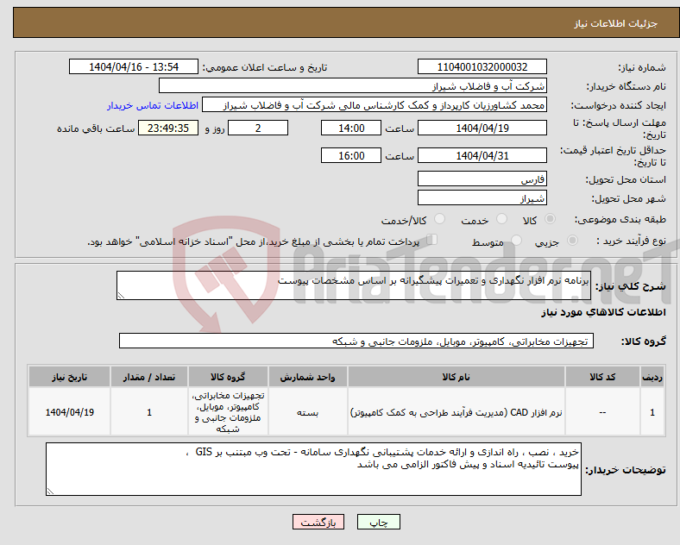Select the متوسط purchase type radio
This screenshot has height=545, width=680.
pos(517,240)
